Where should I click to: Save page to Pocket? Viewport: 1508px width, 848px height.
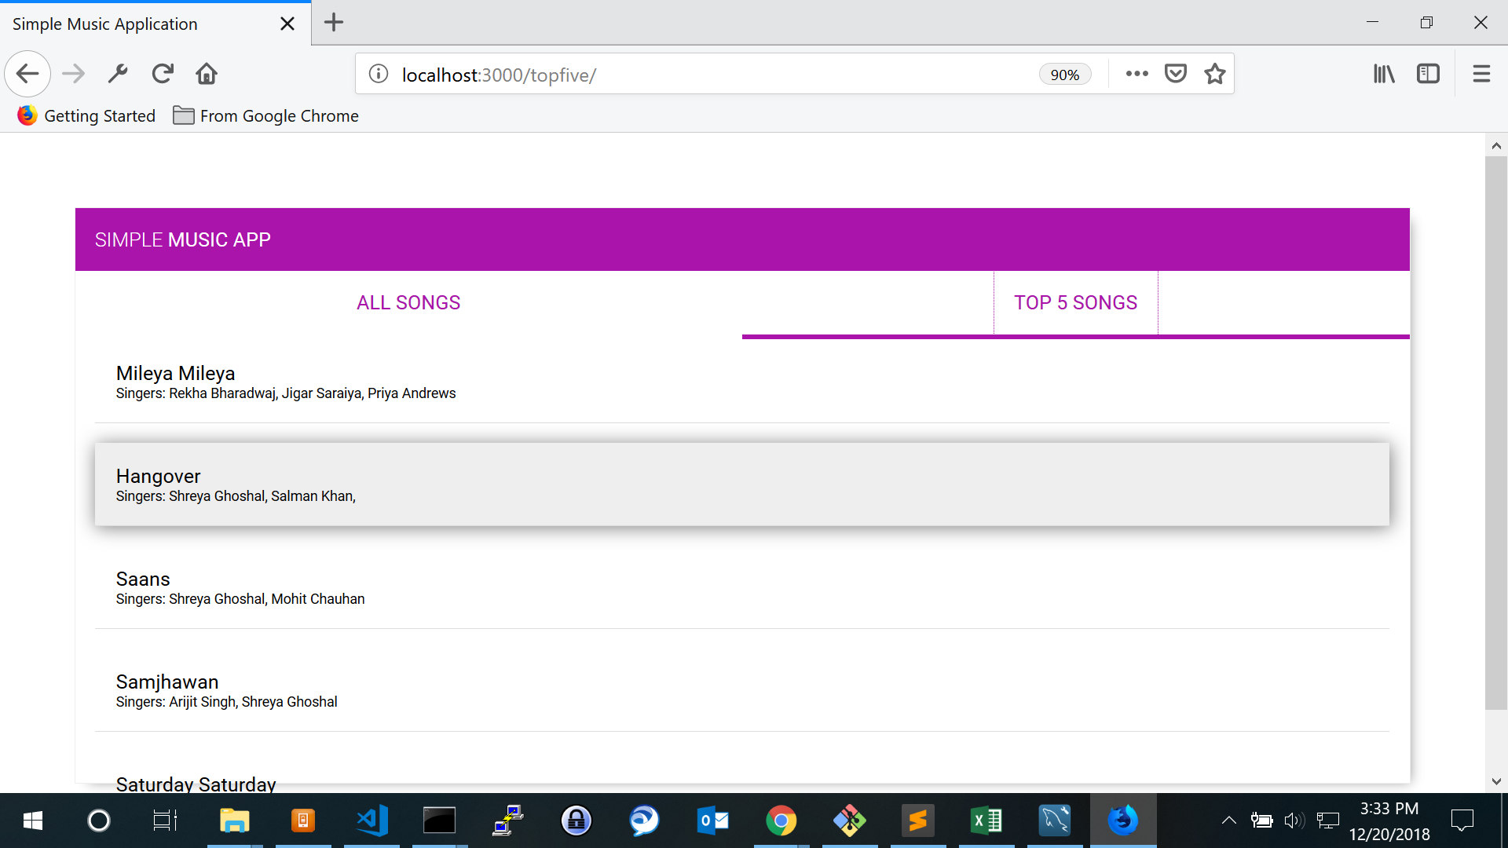click(x=1175, y=74)
